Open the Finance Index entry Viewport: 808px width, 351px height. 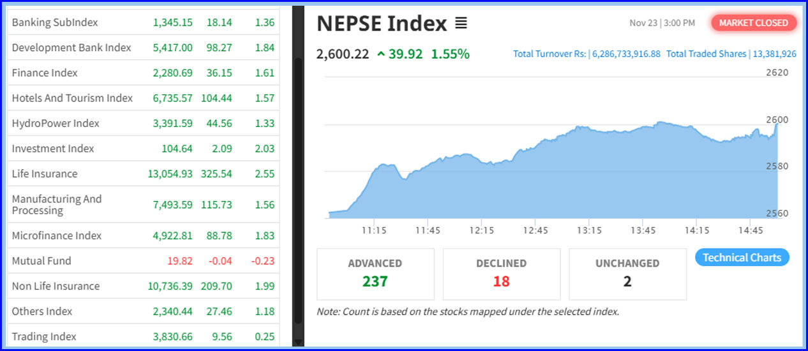tap(45, 73)
